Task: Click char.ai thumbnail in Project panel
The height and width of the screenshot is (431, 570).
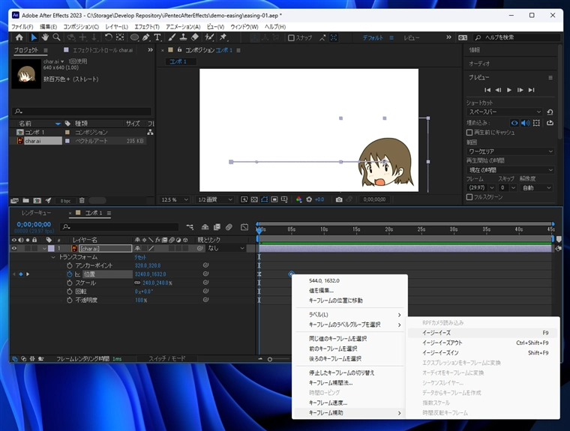Action: [x=26, y=73]
